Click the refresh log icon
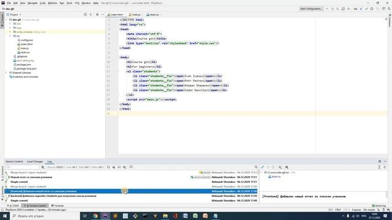This screenshot has width=392, height=220. coord(108,167)
